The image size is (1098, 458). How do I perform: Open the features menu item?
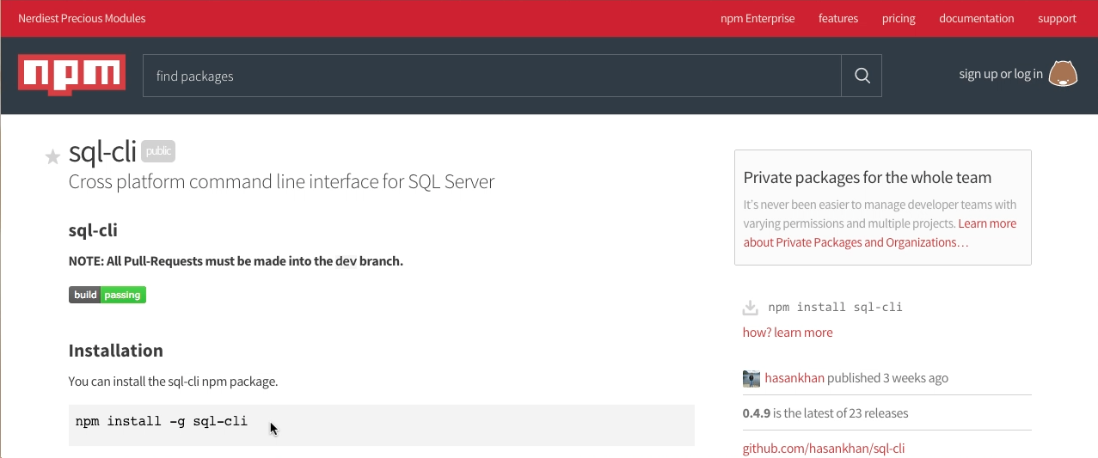838,18
